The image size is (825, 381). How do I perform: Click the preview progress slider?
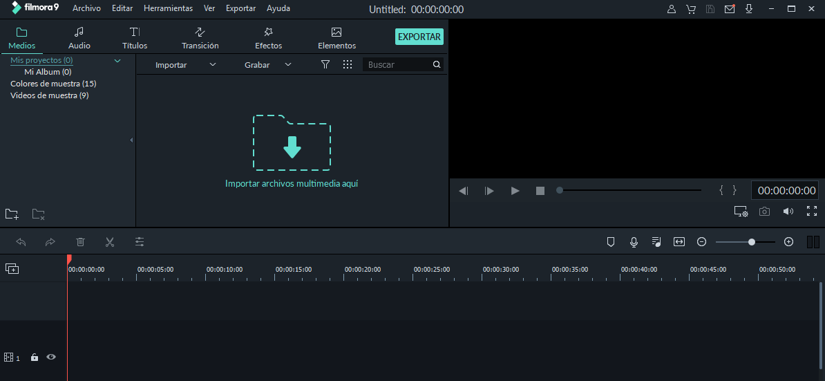tap(629, 191)
